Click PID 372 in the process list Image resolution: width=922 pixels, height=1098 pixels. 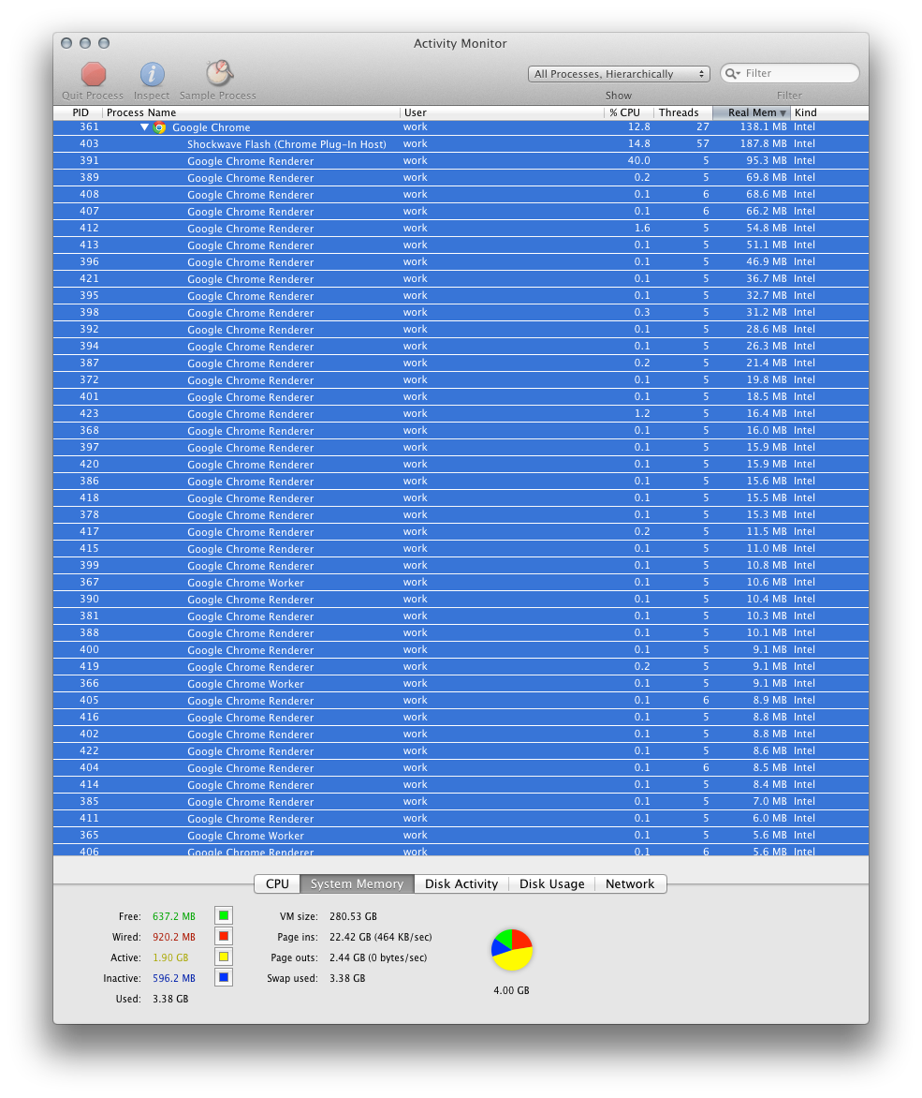tap(90, 379)
